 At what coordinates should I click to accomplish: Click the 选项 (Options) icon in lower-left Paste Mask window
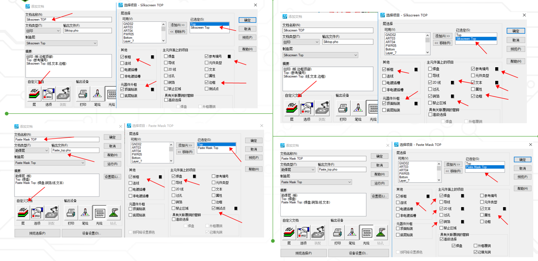click(x=37, y=213)
